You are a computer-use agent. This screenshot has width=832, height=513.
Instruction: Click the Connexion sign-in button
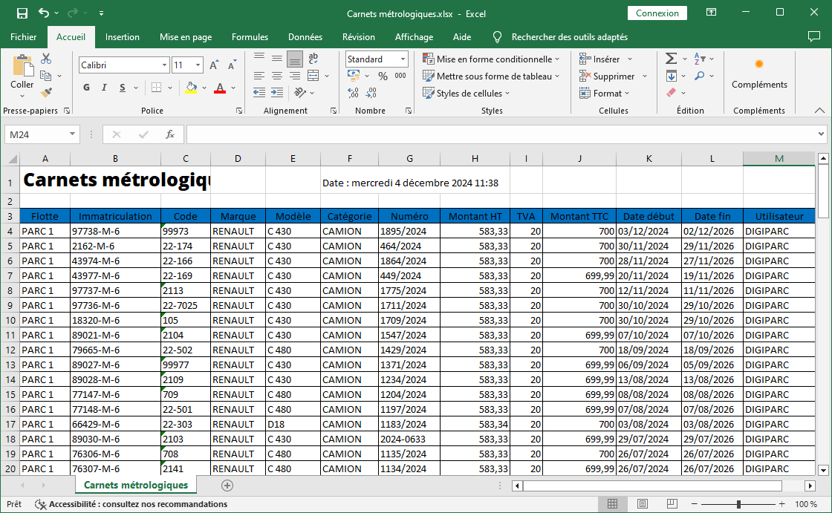pos(657,13)
